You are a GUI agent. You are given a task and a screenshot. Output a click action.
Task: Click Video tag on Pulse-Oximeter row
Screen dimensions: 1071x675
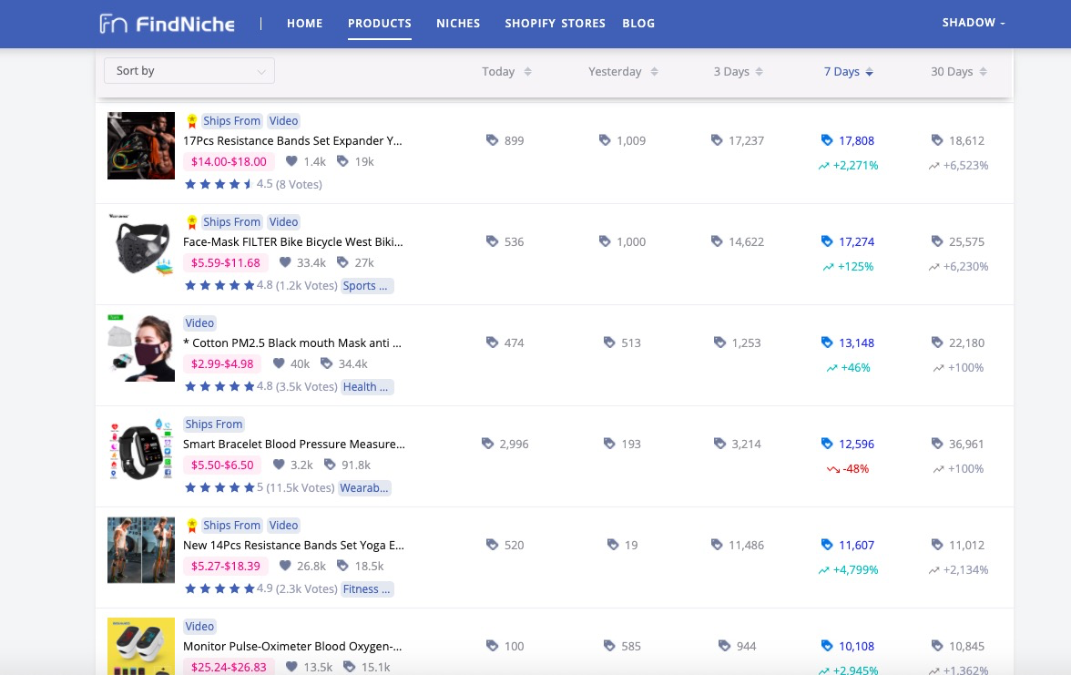point(199,627)
